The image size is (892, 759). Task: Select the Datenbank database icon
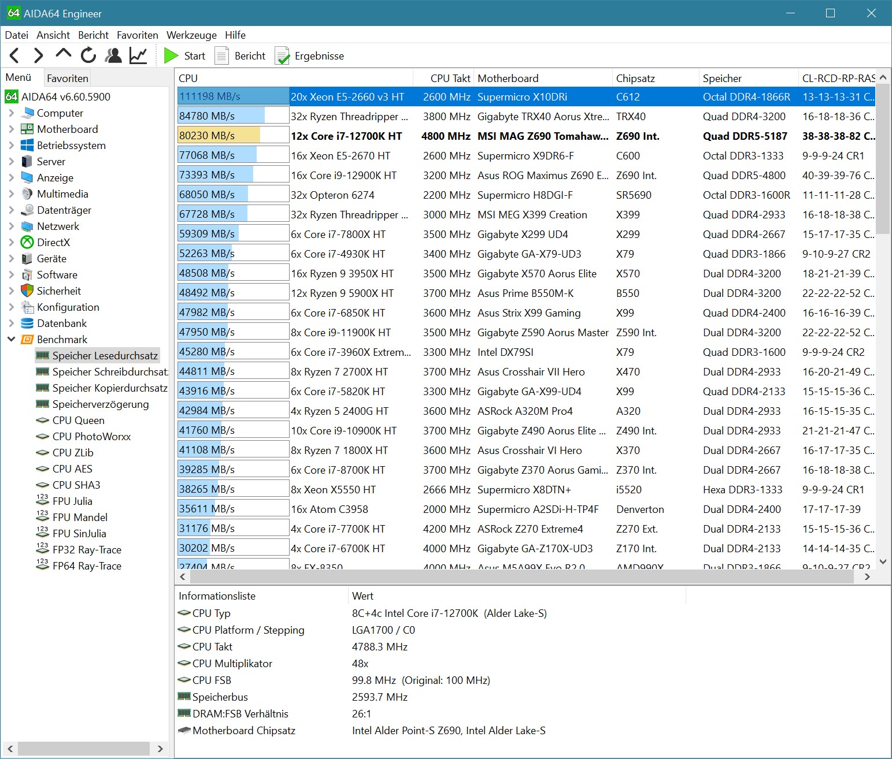click(27, 323)
